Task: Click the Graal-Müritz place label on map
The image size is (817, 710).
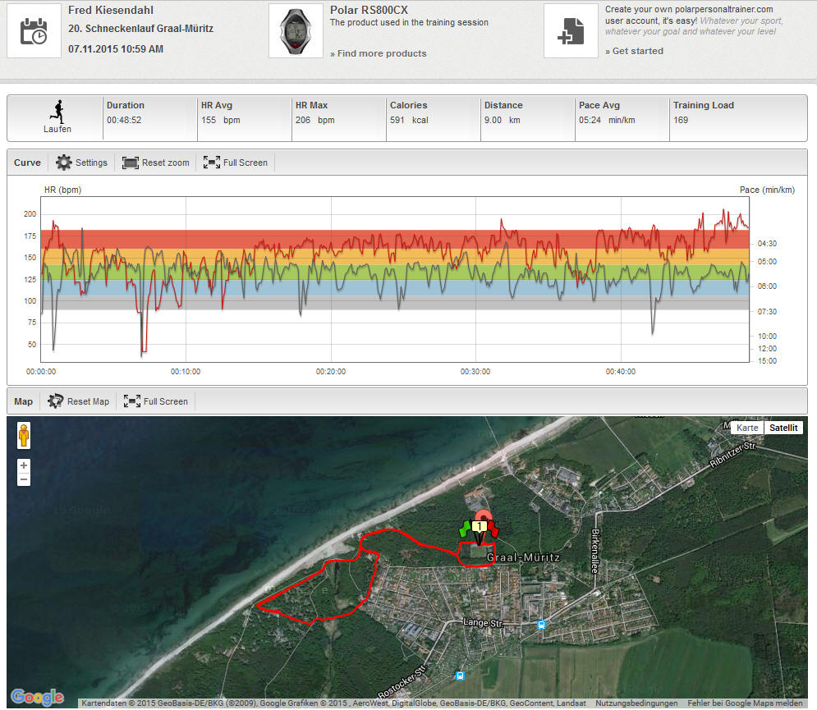Action: coord(523,557)
